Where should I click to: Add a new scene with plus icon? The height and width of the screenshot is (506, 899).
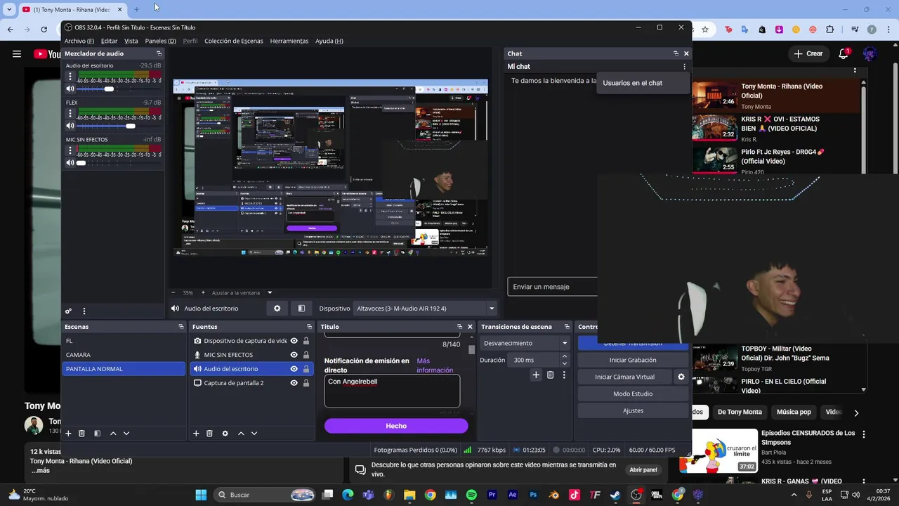tap(68, 434)
